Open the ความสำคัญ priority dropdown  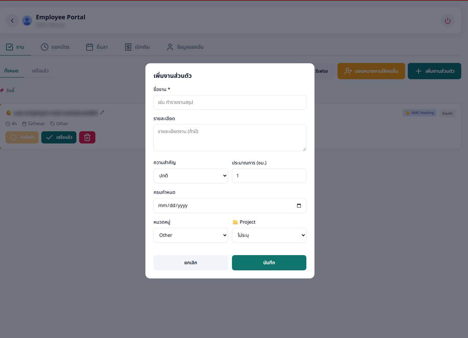(191, 176)
